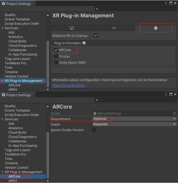Image resolution: width=178 pixels, height=183 pixels.
Task: Select the highlighted ARCore item in lower sidebar
Action: click(x=14, y=176)
